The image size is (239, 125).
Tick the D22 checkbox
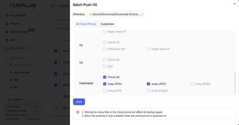pyautogui.click(x=105, y=66)
